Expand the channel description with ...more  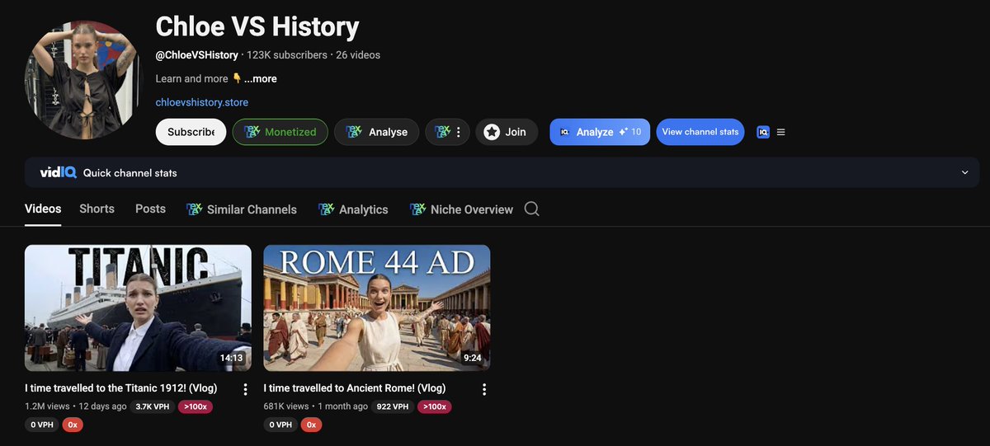[261, 78]
